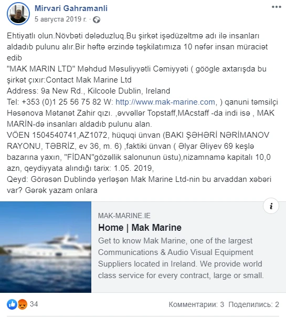This screenshot has height=317, width=286.
Task: Open the three-dot post options menu
Action: pyautogui.click(x=277, y=7)
